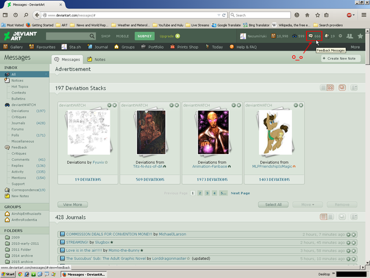Open dropdown on STREAMING! journal row

[348, 243]
